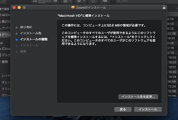This screenshot has height=120, width=178.
Task: Open デスクトップ entry in Finder sidebar
Action: coord(5,55)
